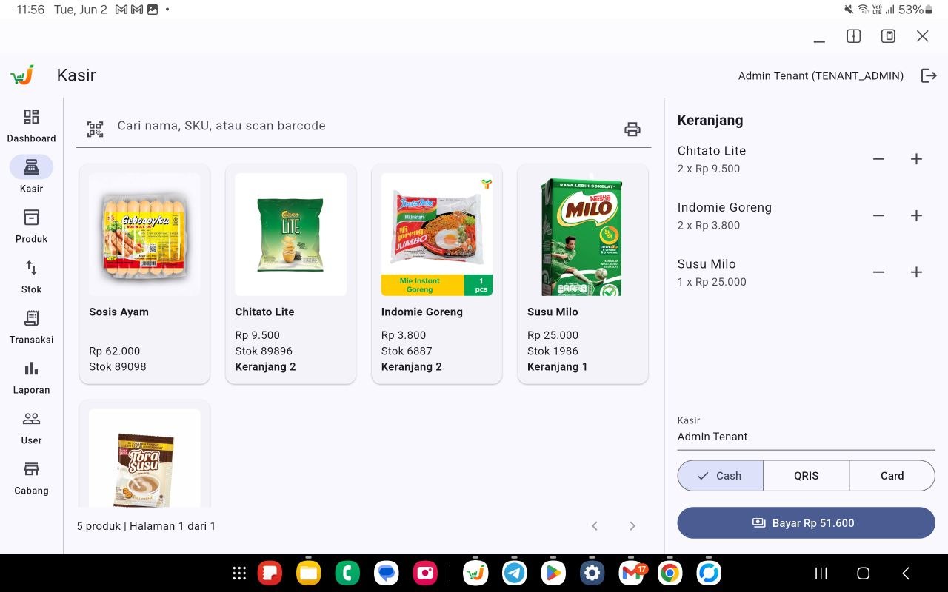Viewport: 948px width, 592px height.
Task: Click the logout icon beside Admin Tenant
Action: [929, 75]
